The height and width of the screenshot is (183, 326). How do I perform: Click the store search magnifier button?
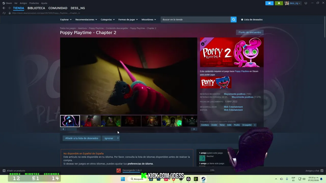click(x=234, y=20)
